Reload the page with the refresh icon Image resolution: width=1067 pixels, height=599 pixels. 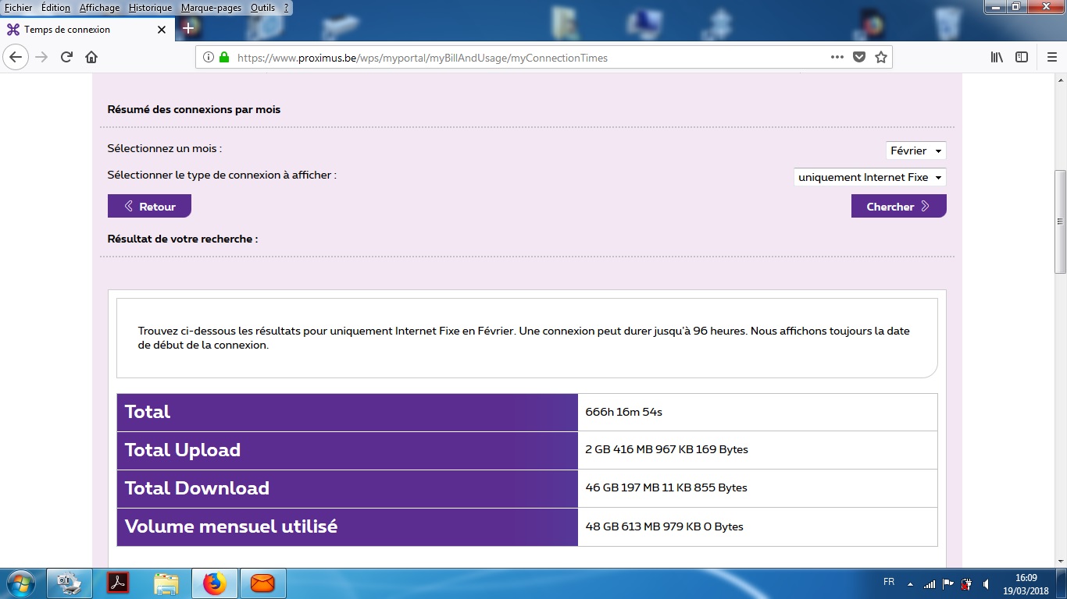66,57
